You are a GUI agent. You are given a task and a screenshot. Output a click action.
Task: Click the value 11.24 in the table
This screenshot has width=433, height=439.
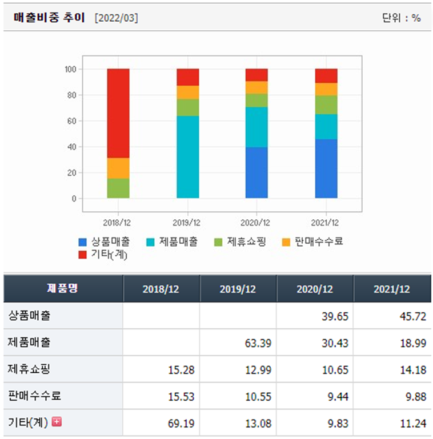point(413,424)
